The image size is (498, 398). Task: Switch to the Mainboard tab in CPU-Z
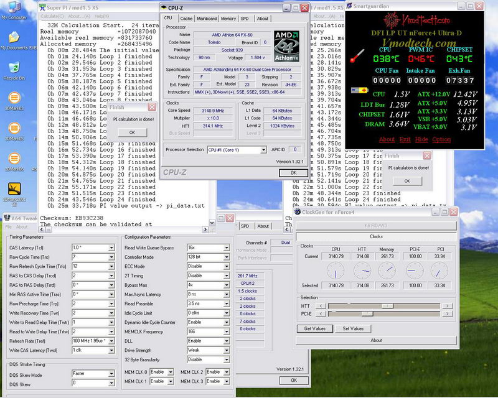pyautogui.click(x=207, y=19)
